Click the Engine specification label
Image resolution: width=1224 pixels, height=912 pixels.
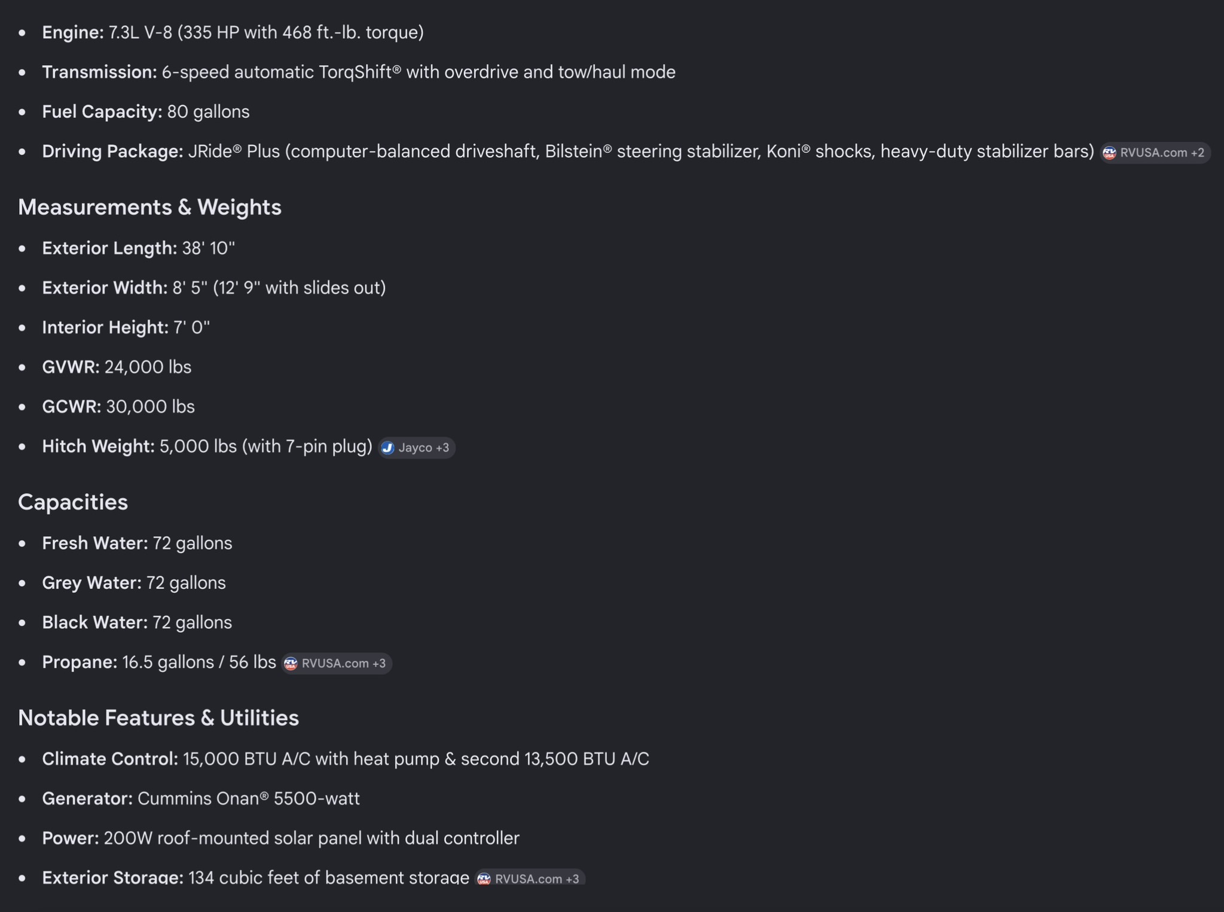tap(73, 32)
